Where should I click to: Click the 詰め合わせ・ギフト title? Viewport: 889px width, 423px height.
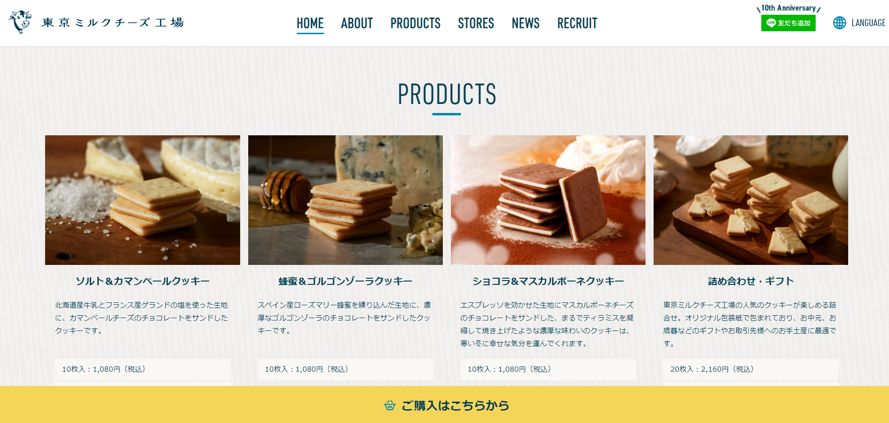(x=751, y=281)
